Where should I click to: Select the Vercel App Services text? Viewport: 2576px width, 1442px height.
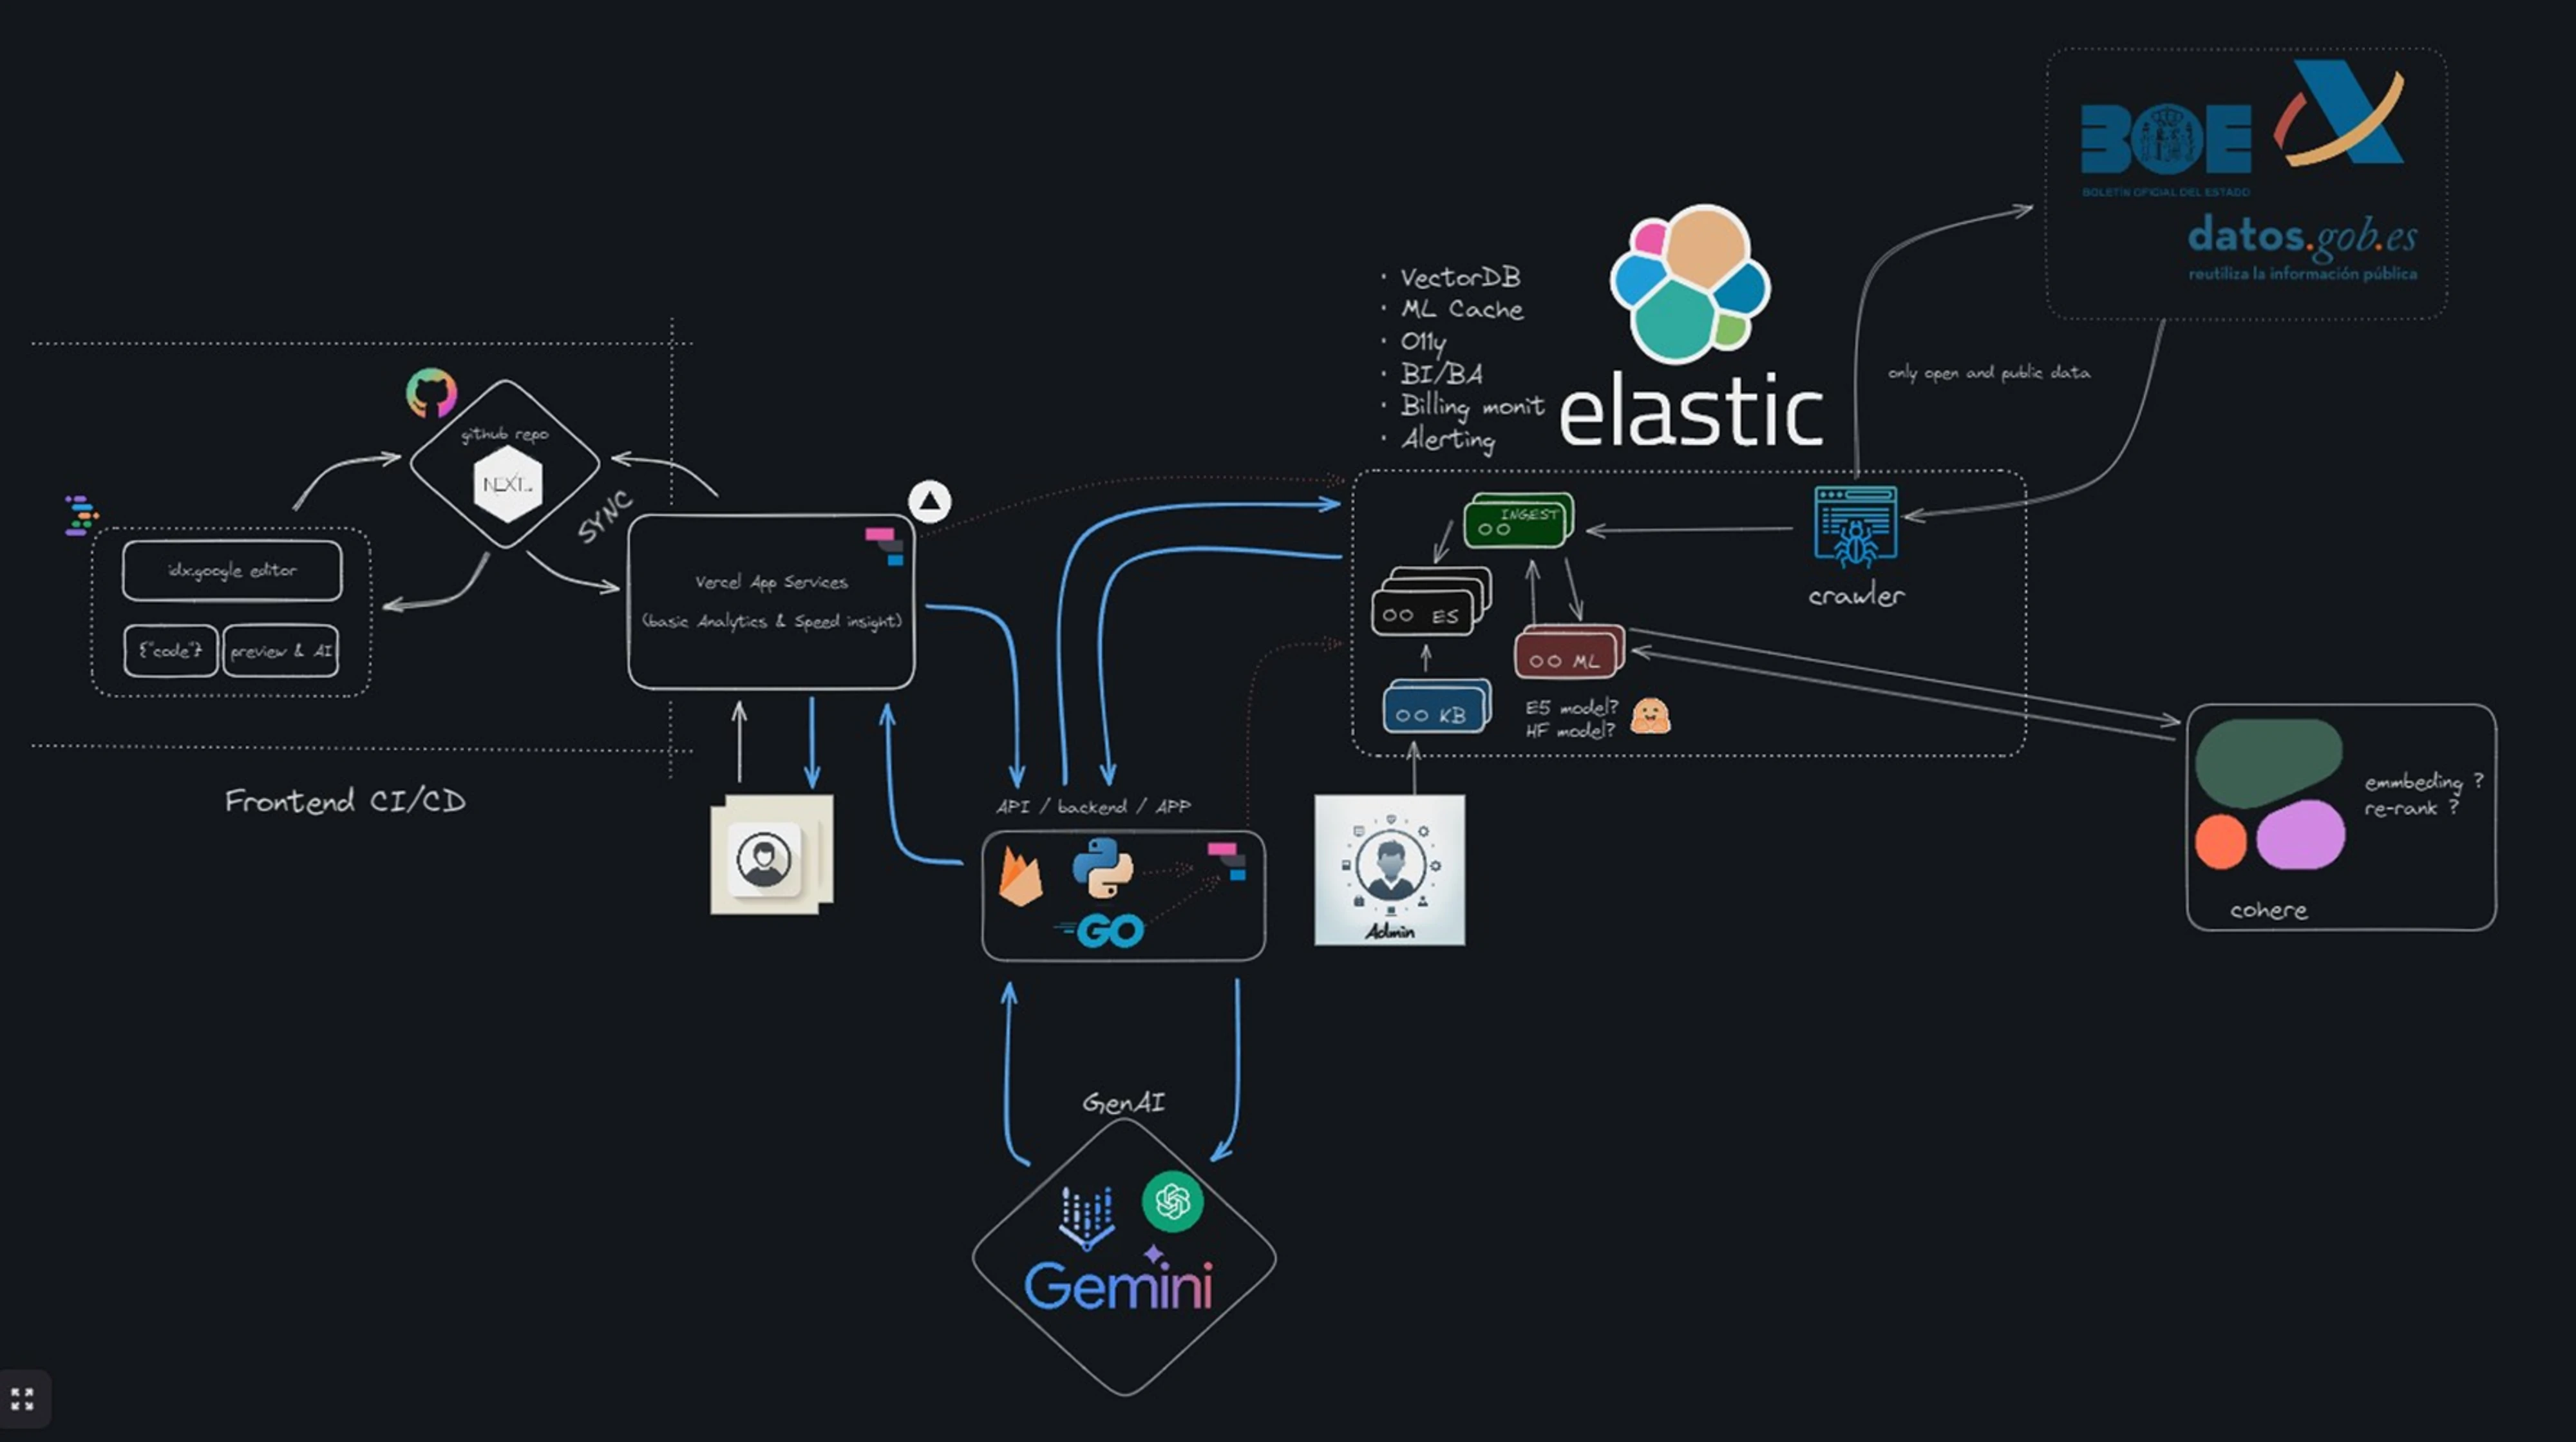tap(771, 582)
